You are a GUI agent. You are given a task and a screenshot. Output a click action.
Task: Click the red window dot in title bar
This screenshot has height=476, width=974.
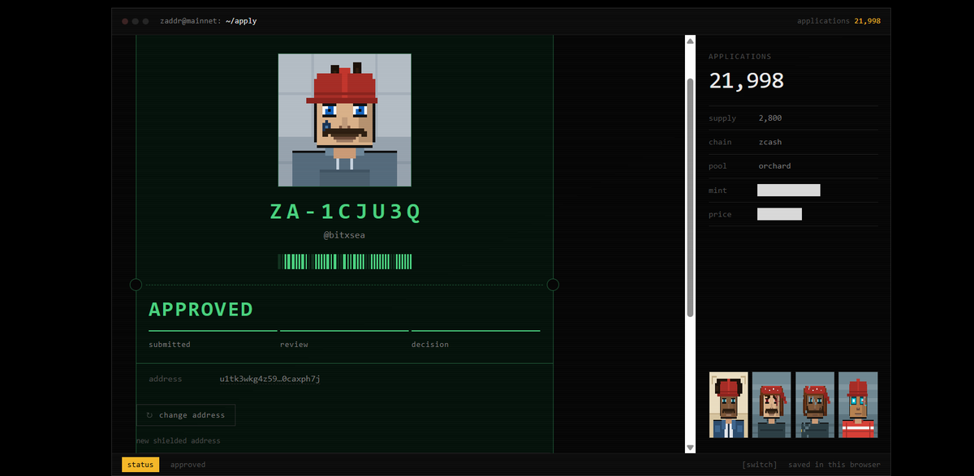125,21
